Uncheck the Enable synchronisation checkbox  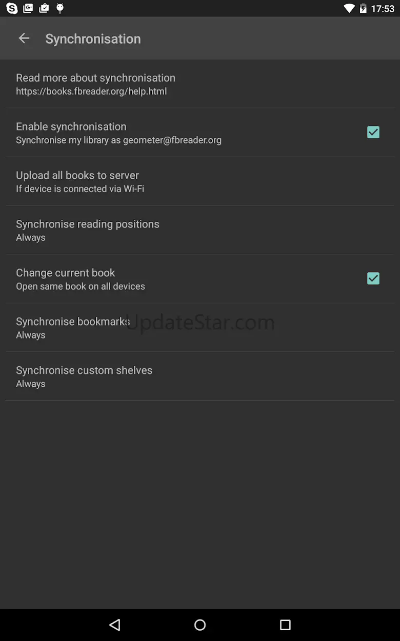click(x=373, y=133)
